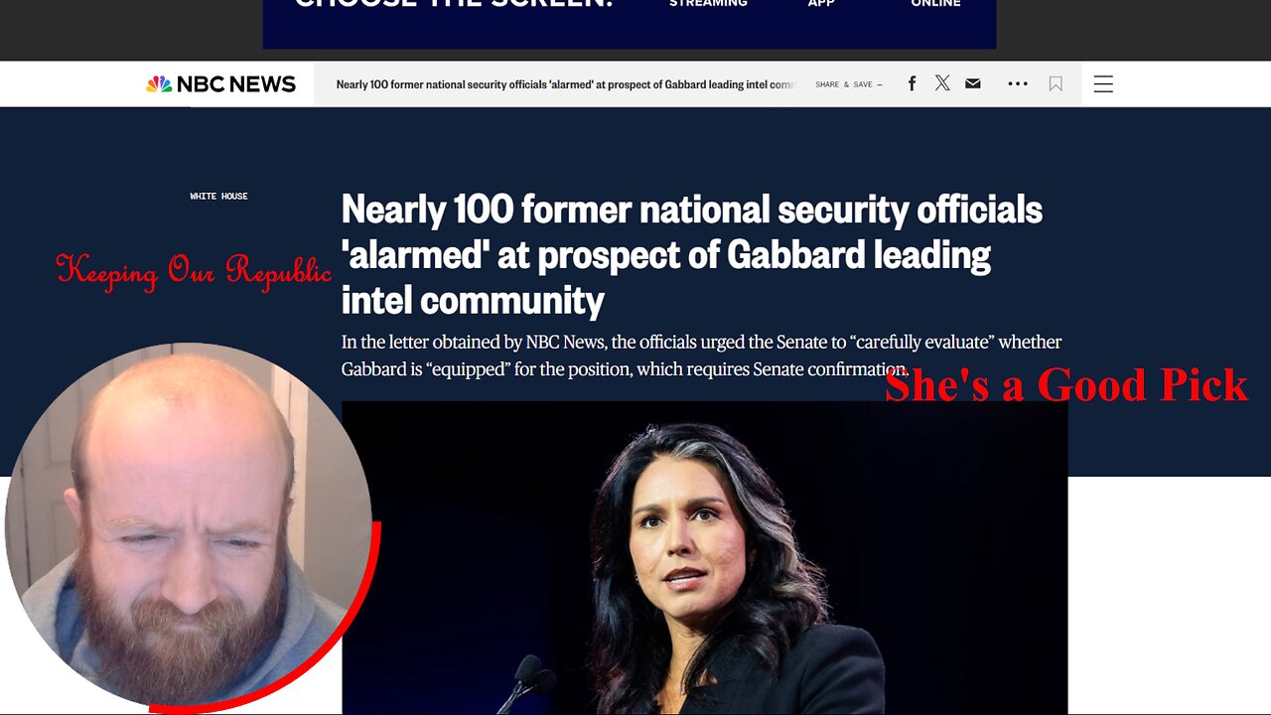Go to NBC NEWS homepage wordmark
Screen dimensions: 1271x715
click(x=236, y=84)
